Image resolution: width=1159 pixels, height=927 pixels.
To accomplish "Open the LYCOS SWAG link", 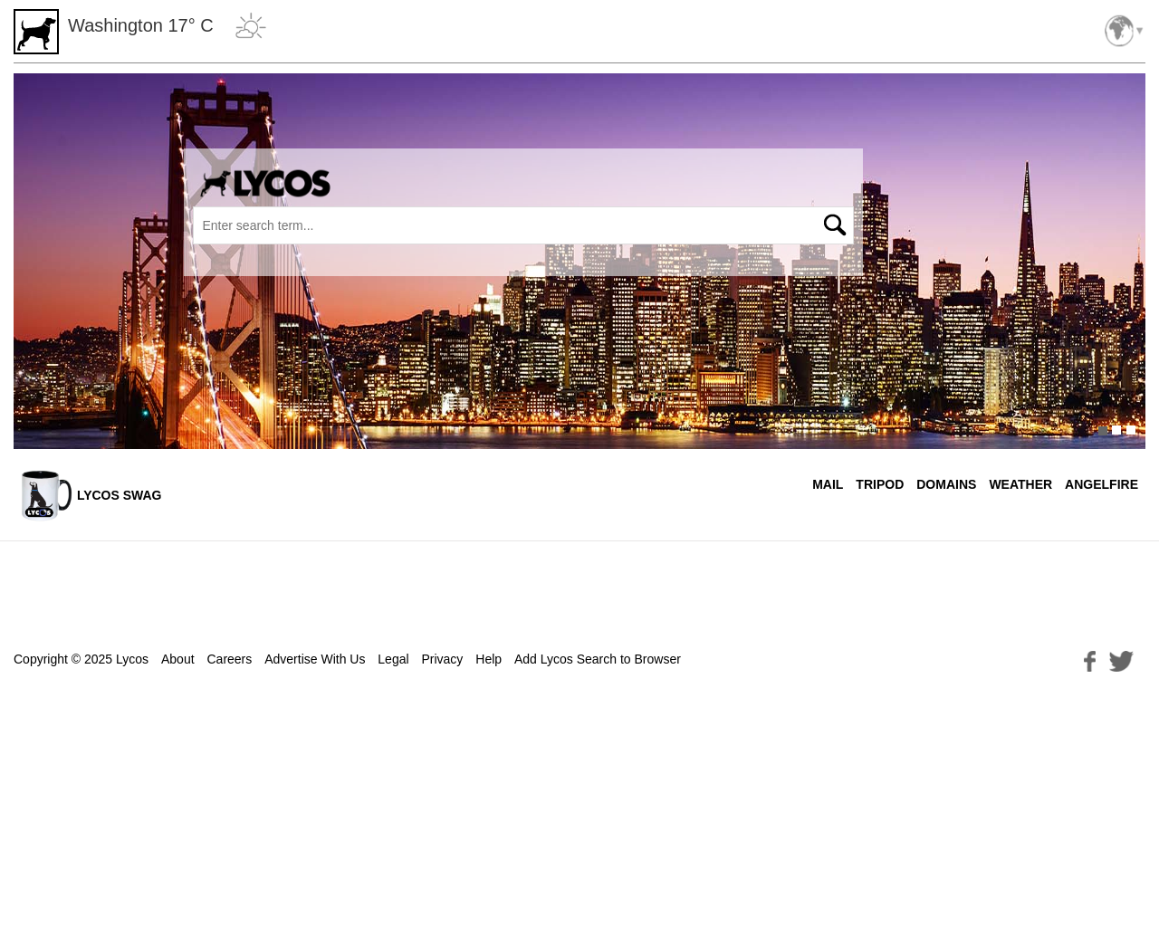I will click(x=119, y=495).
